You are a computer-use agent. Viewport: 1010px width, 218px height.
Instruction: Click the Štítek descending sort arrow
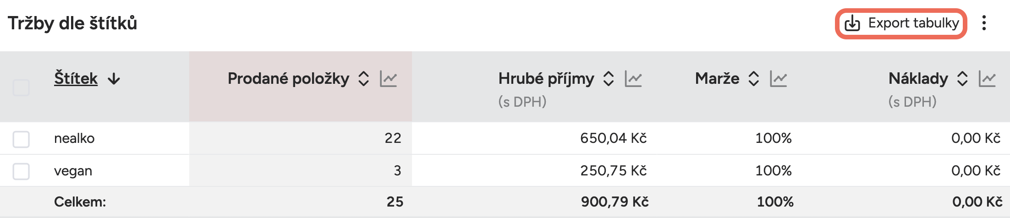[x=114, y=79]
